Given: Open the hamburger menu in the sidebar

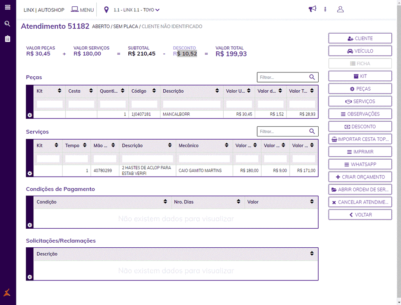Looking at the screenshot, I should point(8,7).
